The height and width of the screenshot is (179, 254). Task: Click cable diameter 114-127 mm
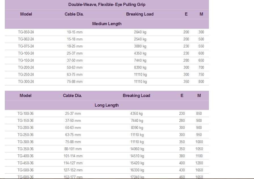click(73, 163)
